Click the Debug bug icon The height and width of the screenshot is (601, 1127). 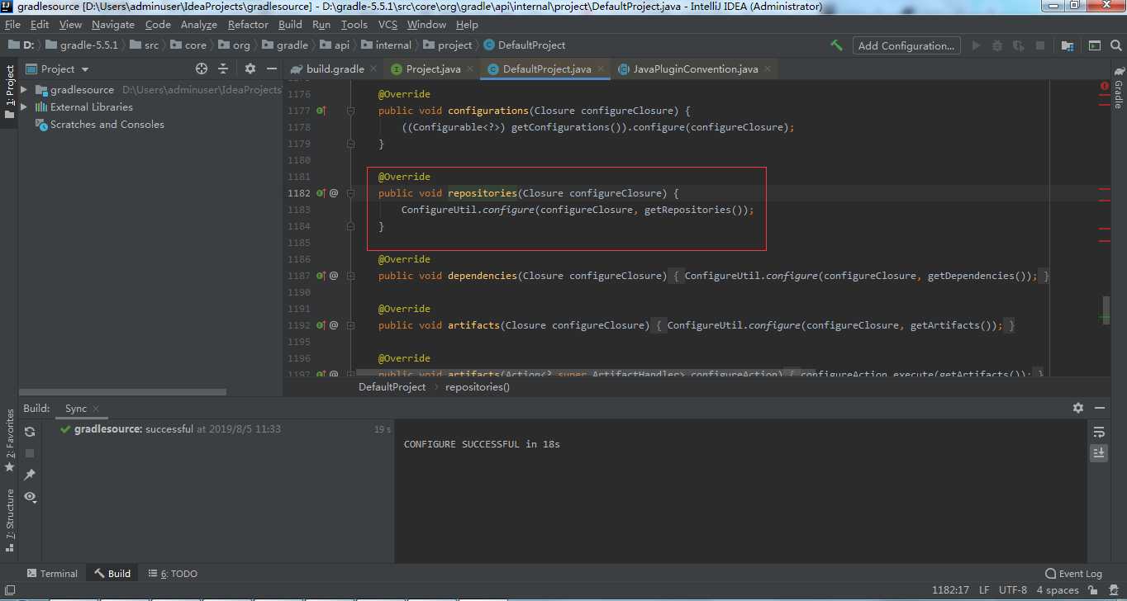tap(997, 45)
